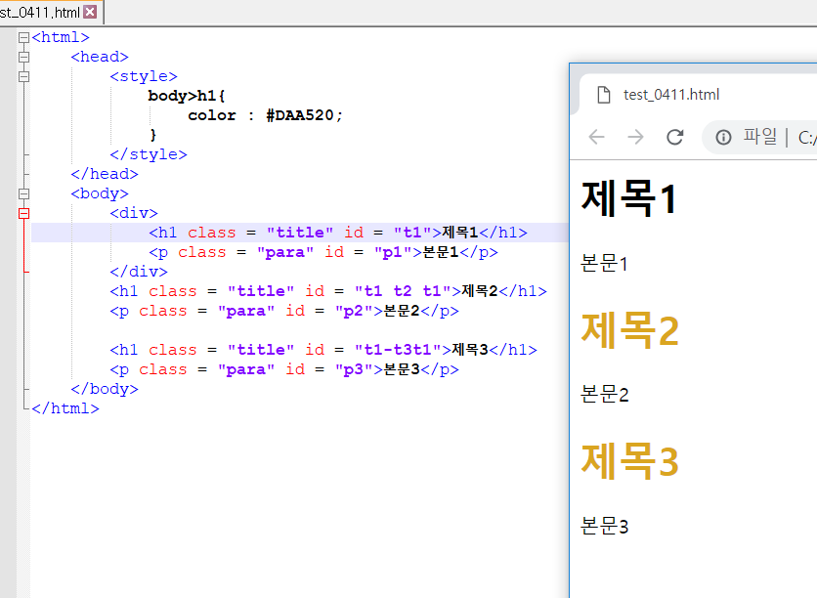The image size is (817, 598).
Task: Click the golden 제목3 heading in browser
Action: tap(629, 461)
